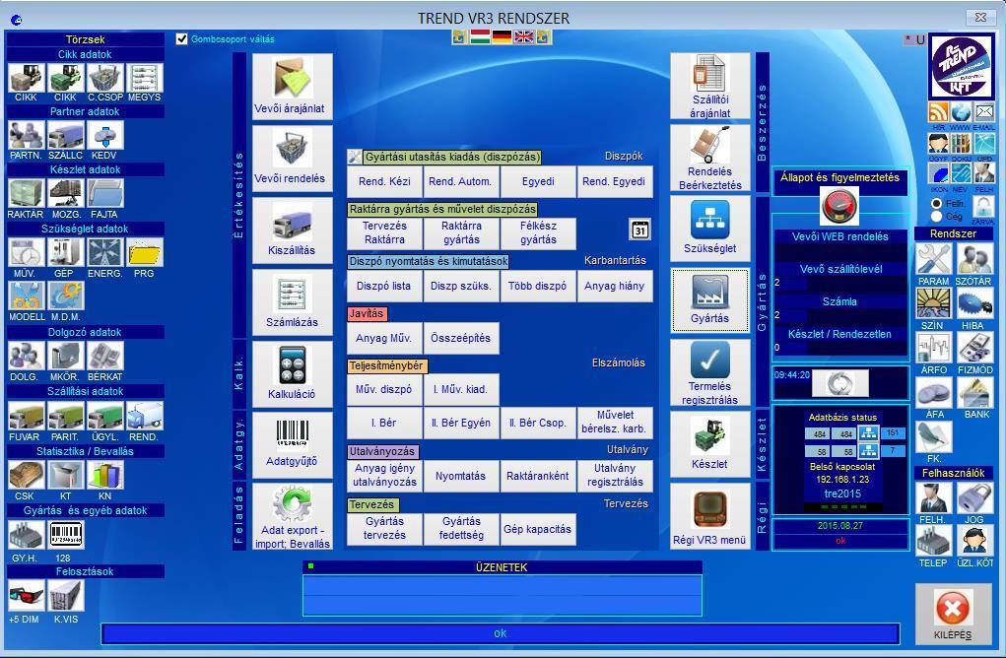
Task: Click the Összeépítés button
Action: 461,338
